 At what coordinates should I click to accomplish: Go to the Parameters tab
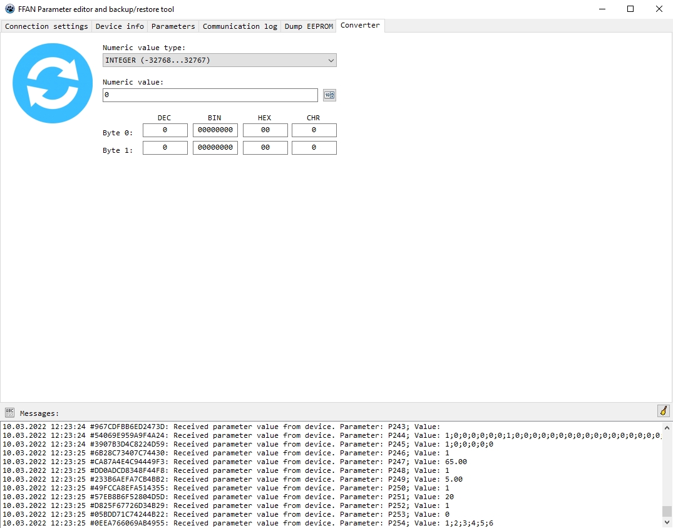pos(173,26)
